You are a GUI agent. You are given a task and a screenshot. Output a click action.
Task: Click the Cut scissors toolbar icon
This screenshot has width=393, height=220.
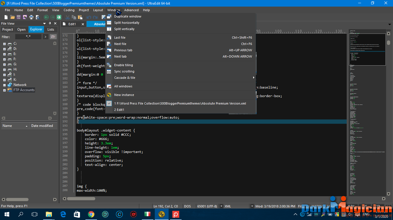click(68, 17)
